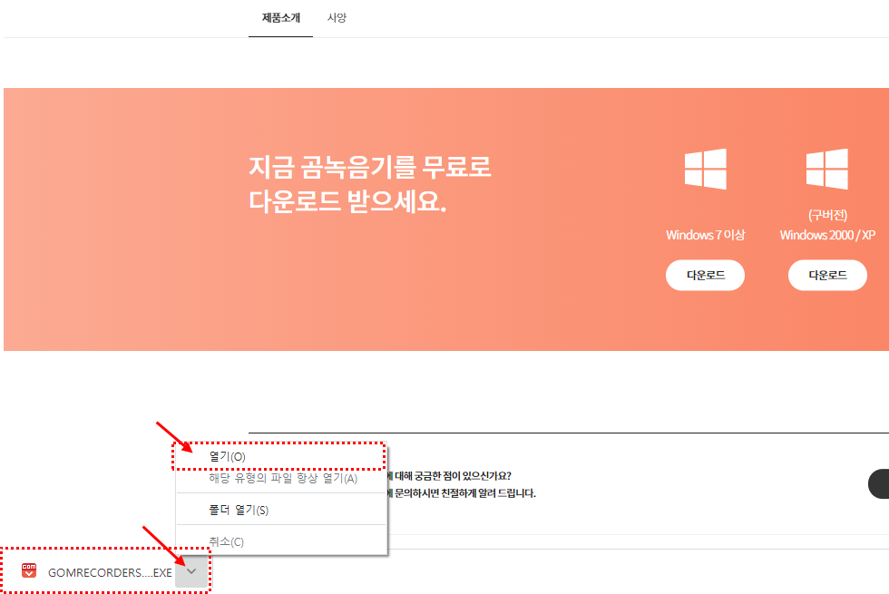This screenshot has width=889, height=594.
Task: Click the Windows logo above Windows 7 이상
Action: tap(706, 169)
